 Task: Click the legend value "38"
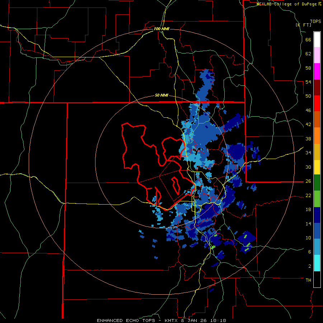click(308, 139)
